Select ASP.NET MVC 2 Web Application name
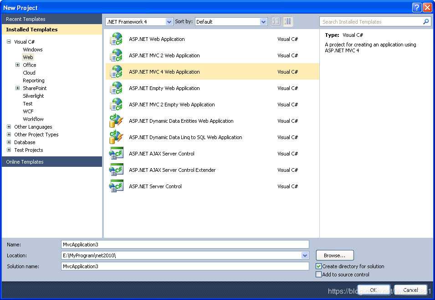Screen dimensions: 435x300 click(164, 55)
